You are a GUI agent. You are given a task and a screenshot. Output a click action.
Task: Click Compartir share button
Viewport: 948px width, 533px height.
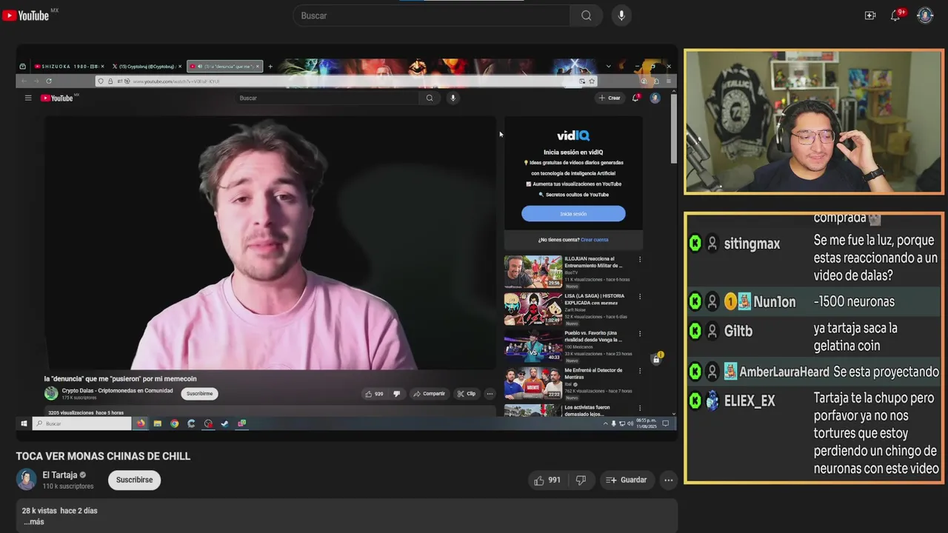[429, 394]
